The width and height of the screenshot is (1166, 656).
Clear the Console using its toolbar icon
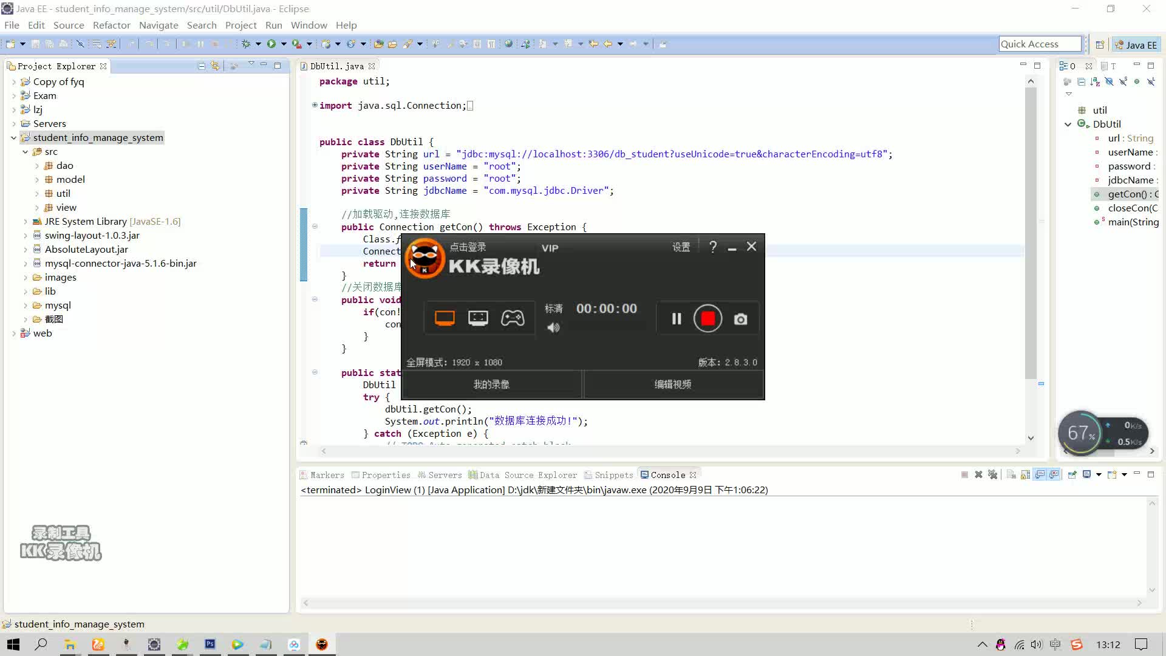tap(1010, 474)
